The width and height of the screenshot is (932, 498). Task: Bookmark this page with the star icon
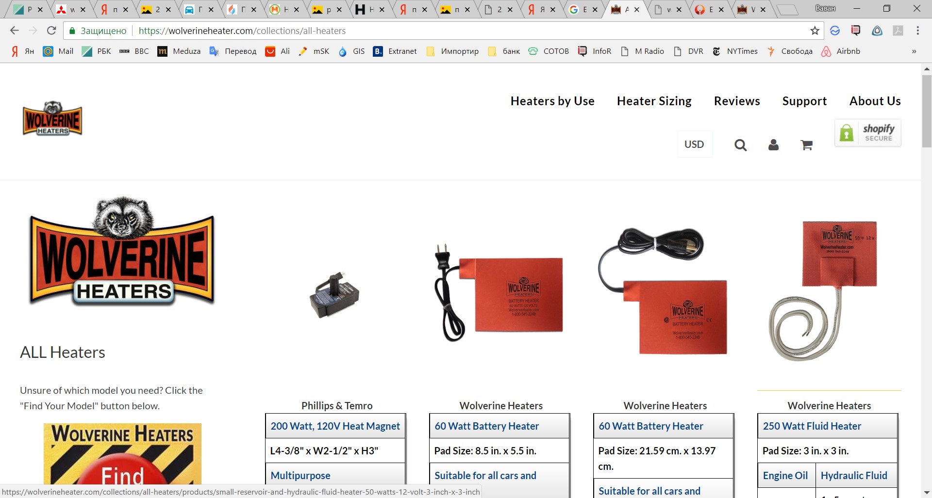(x=815, y=31)
